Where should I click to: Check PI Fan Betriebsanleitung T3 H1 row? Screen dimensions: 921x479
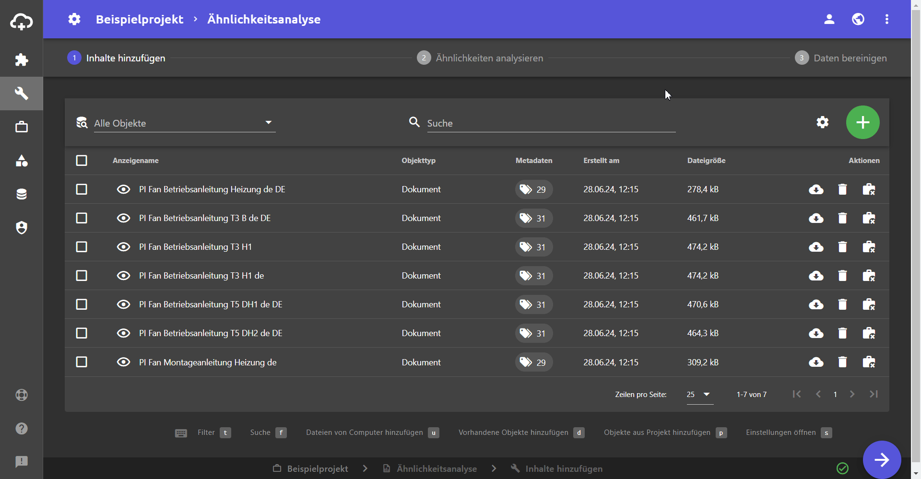click(82, 247)
